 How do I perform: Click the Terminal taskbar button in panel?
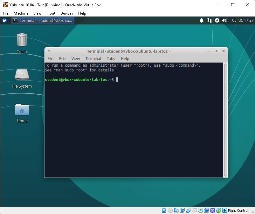click(x=43, y=20)
